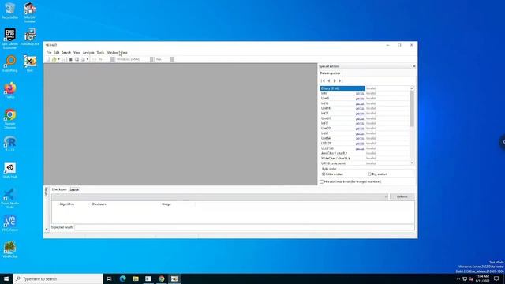Image resolution: width=505 pixels, height=284 pixels.
Task: Switch to the Search results tab
Action: click(74, 189)
